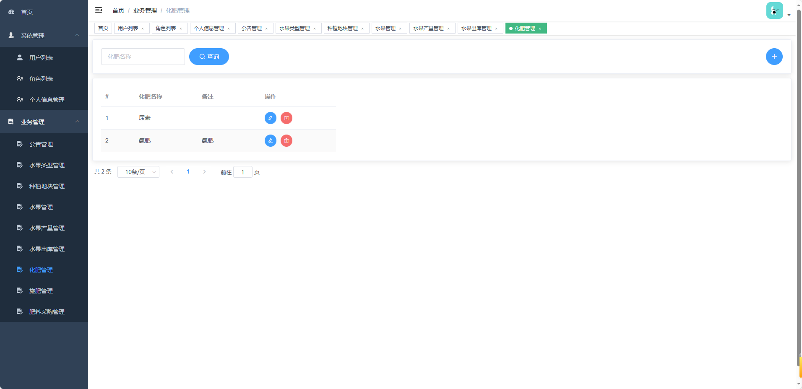Screen dimensions: 802x389
Task: Edit the 氮肥 record with the pencil icon
Action: pyautogui.click(x=270, y=140)
